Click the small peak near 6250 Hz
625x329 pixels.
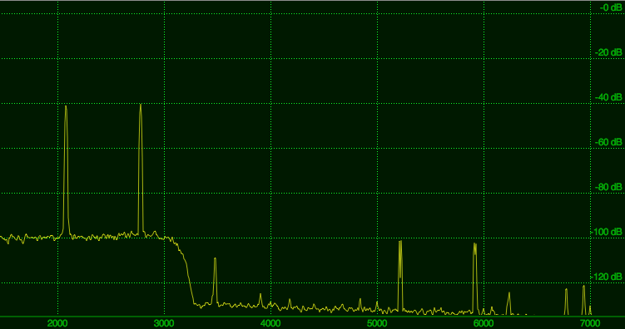coord(509,303)
